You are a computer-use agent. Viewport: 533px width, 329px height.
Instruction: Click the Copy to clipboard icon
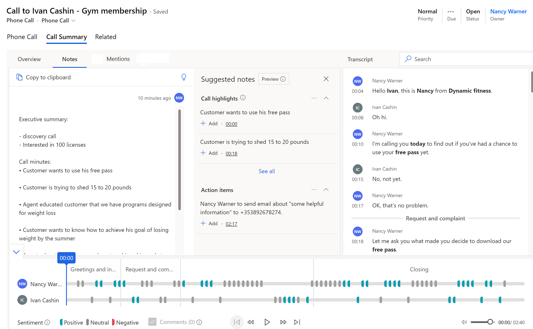[x=19, y=77]
